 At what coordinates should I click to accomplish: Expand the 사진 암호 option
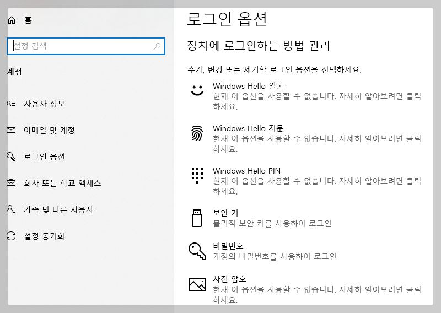coord(306,289)
